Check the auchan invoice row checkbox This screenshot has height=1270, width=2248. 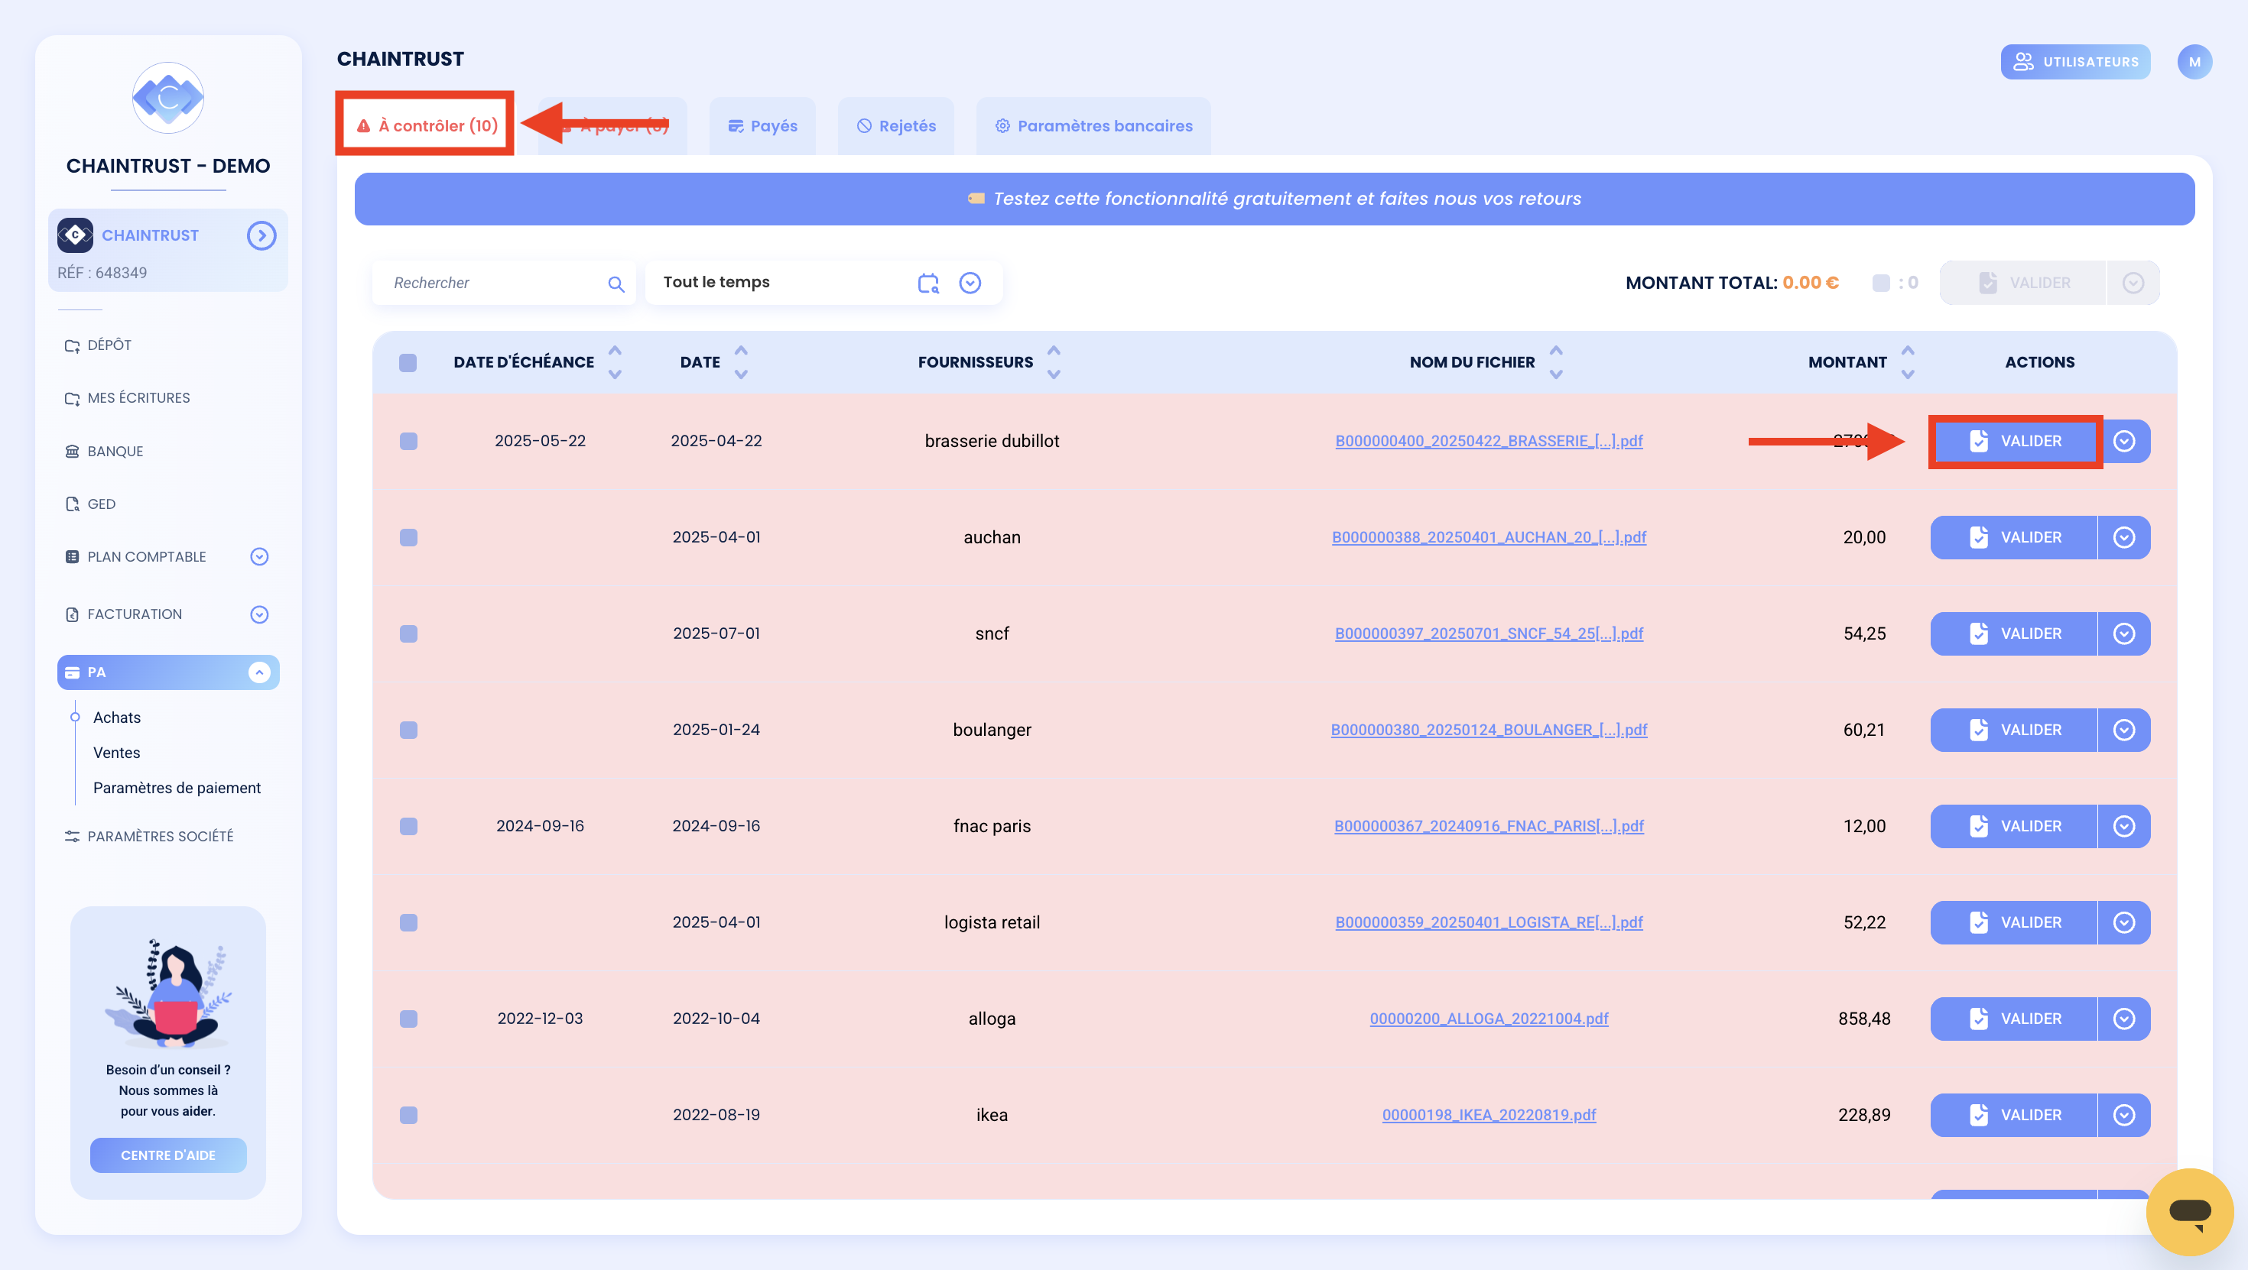[408, 537]
